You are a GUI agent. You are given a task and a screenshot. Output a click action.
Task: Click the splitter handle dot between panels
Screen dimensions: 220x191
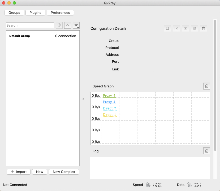83,99
